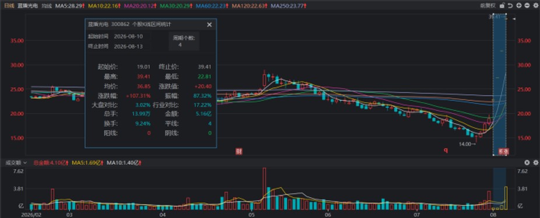Image resolution: width=540 pixels, height=218 pixels.
Task: Click the 均线 indicator label
Action: click(x=47, y=6)
